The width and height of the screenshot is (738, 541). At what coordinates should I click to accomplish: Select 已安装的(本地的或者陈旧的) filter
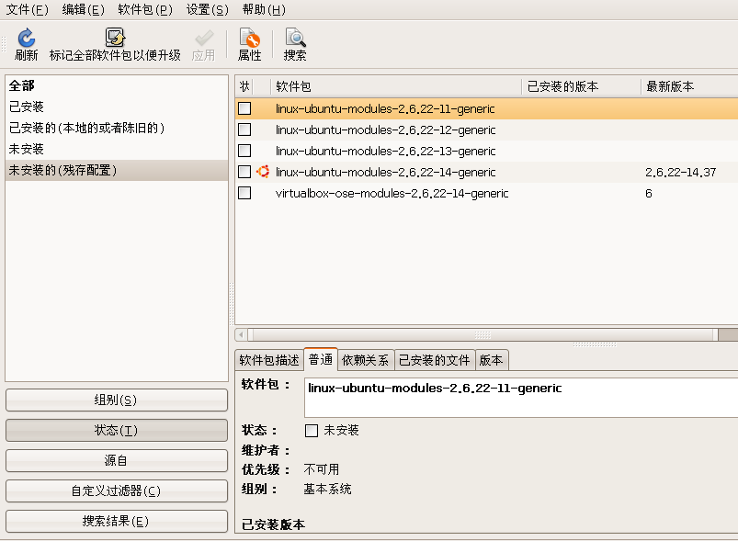(x=116, y=128)
